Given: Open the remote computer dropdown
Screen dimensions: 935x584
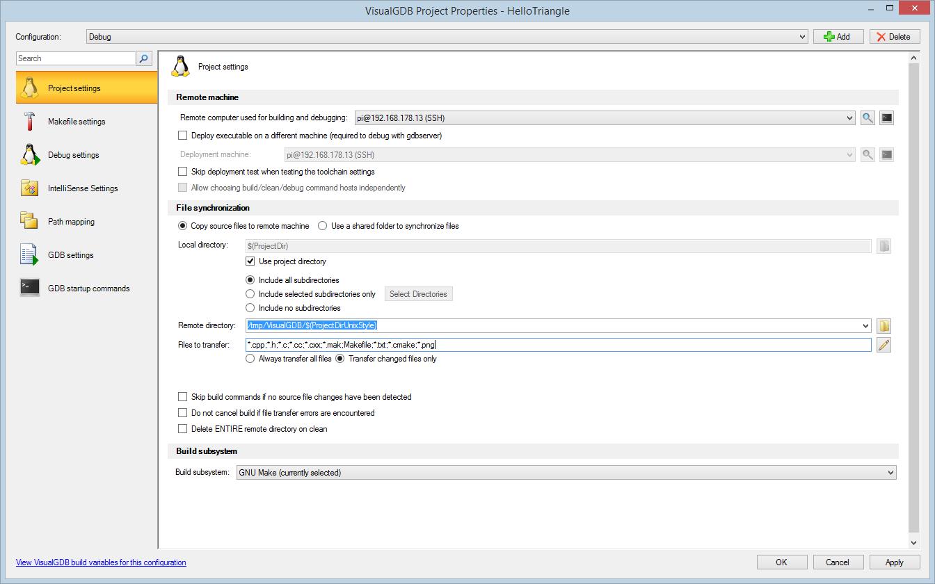Looking at the screenshot, I should click(605, 118).
